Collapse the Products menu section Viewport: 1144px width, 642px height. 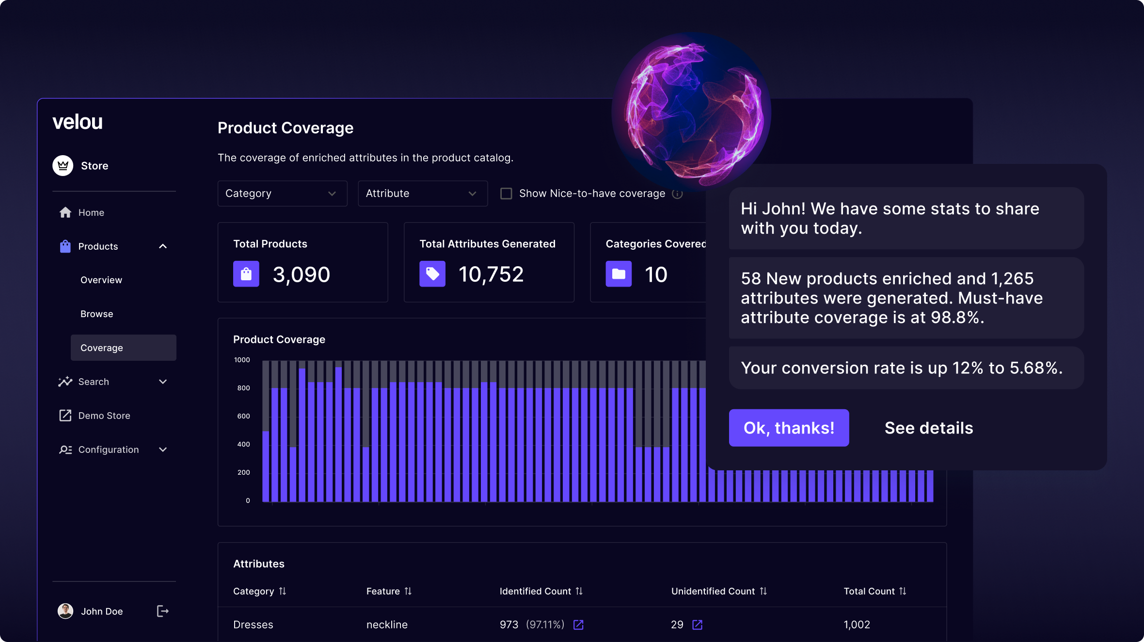click(163, 246)
